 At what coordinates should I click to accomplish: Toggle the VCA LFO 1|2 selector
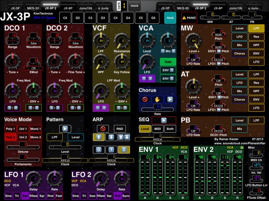coord(147,79)
